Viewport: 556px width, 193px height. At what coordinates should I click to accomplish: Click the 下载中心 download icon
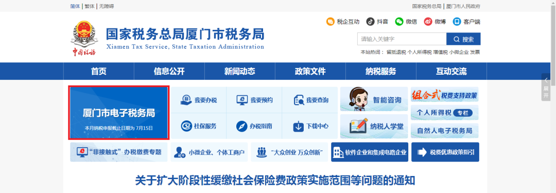pos(298,126)
